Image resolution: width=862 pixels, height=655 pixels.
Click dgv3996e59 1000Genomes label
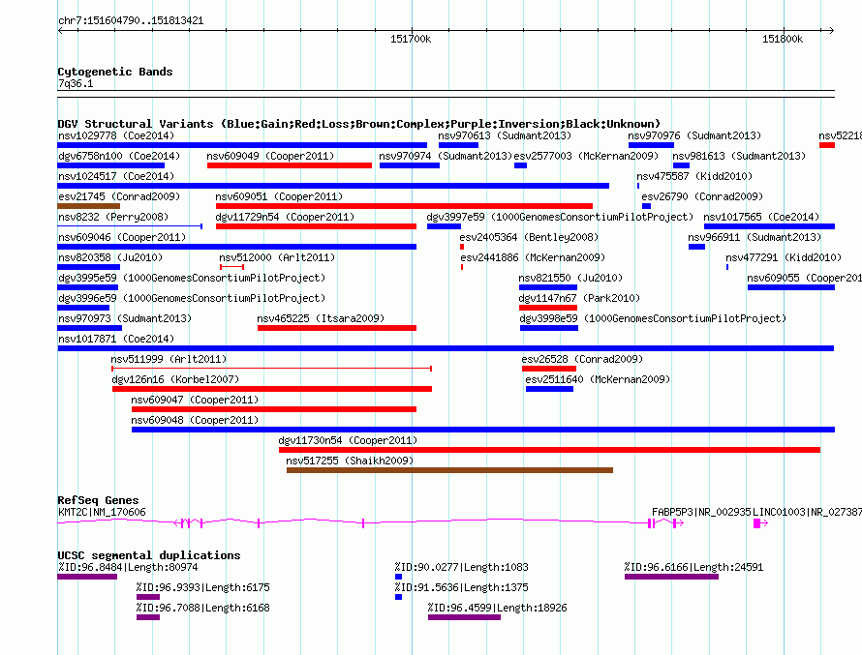[192, 298]
